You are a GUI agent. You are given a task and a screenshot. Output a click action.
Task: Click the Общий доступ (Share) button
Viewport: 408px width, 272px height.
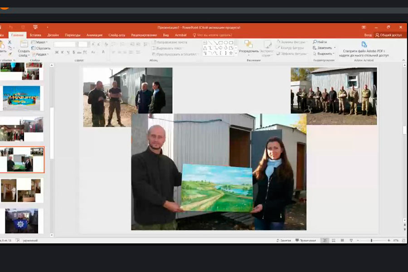(x=388, y=35)
